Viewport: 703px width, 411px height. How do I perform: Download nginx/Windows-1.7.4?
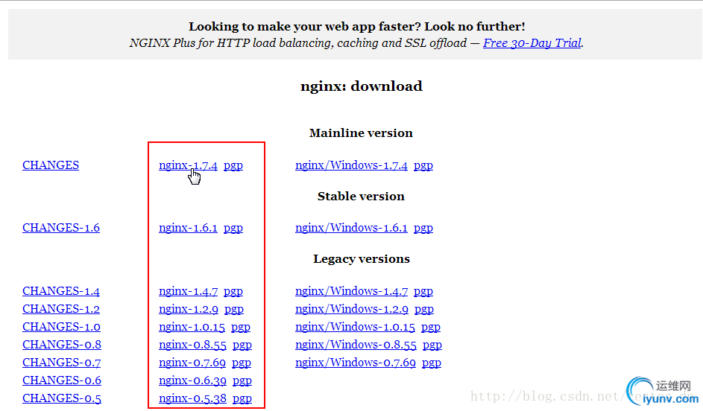coord(351,165)
